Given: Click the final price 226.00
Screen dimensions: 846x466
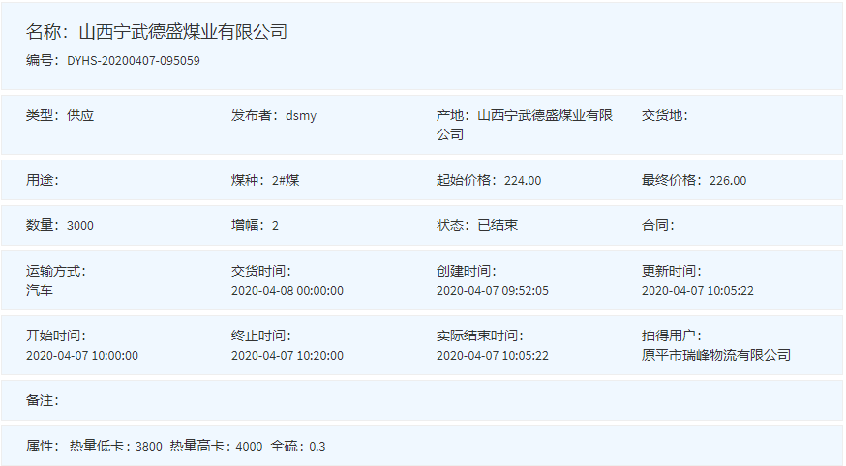Looking at the screenshot, I should click(728, 181).
